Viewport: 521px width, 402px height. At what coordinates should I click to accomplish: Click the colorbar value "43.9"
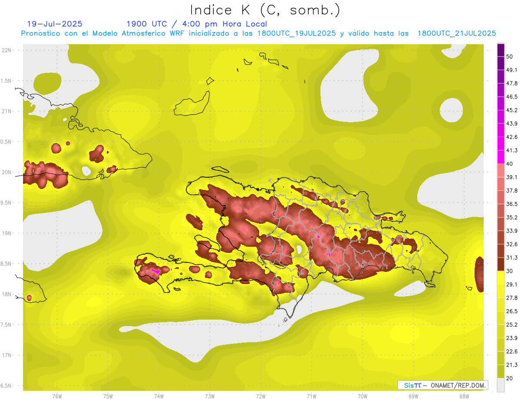click(512, 124)
